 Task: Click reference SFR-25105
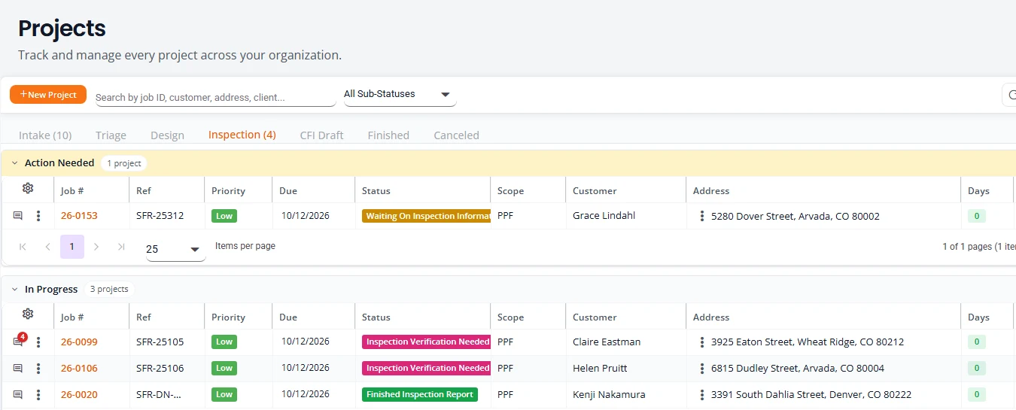tap(160, 342)
